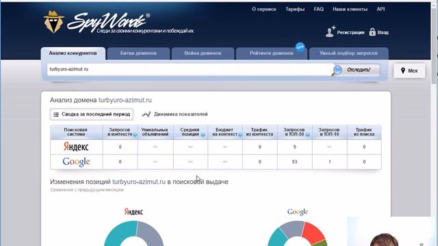438x246 pixels.
Task: Open the Анализ конкурентов tab
Action: pos(73,53)
